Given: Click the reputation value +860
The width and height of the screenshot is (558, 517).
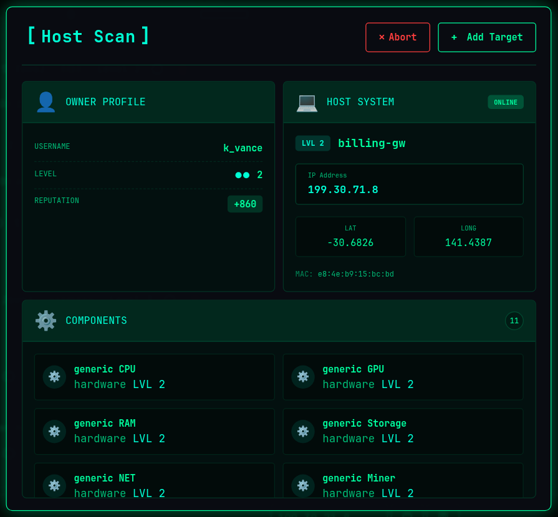Looking at the screenshot, I should click(x=245, y=204).
